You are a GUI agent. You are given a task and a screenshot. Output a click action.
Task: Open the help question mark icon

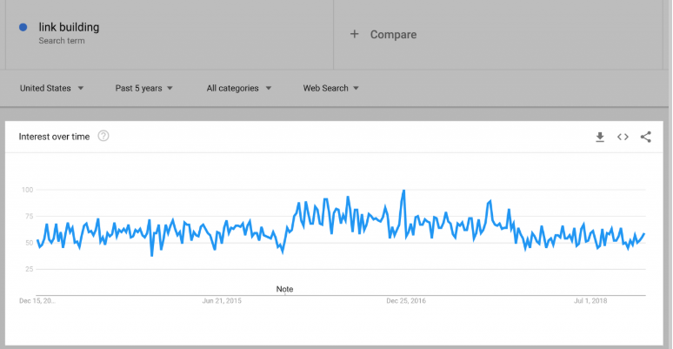pyautogui.click(x=103, y=136)
